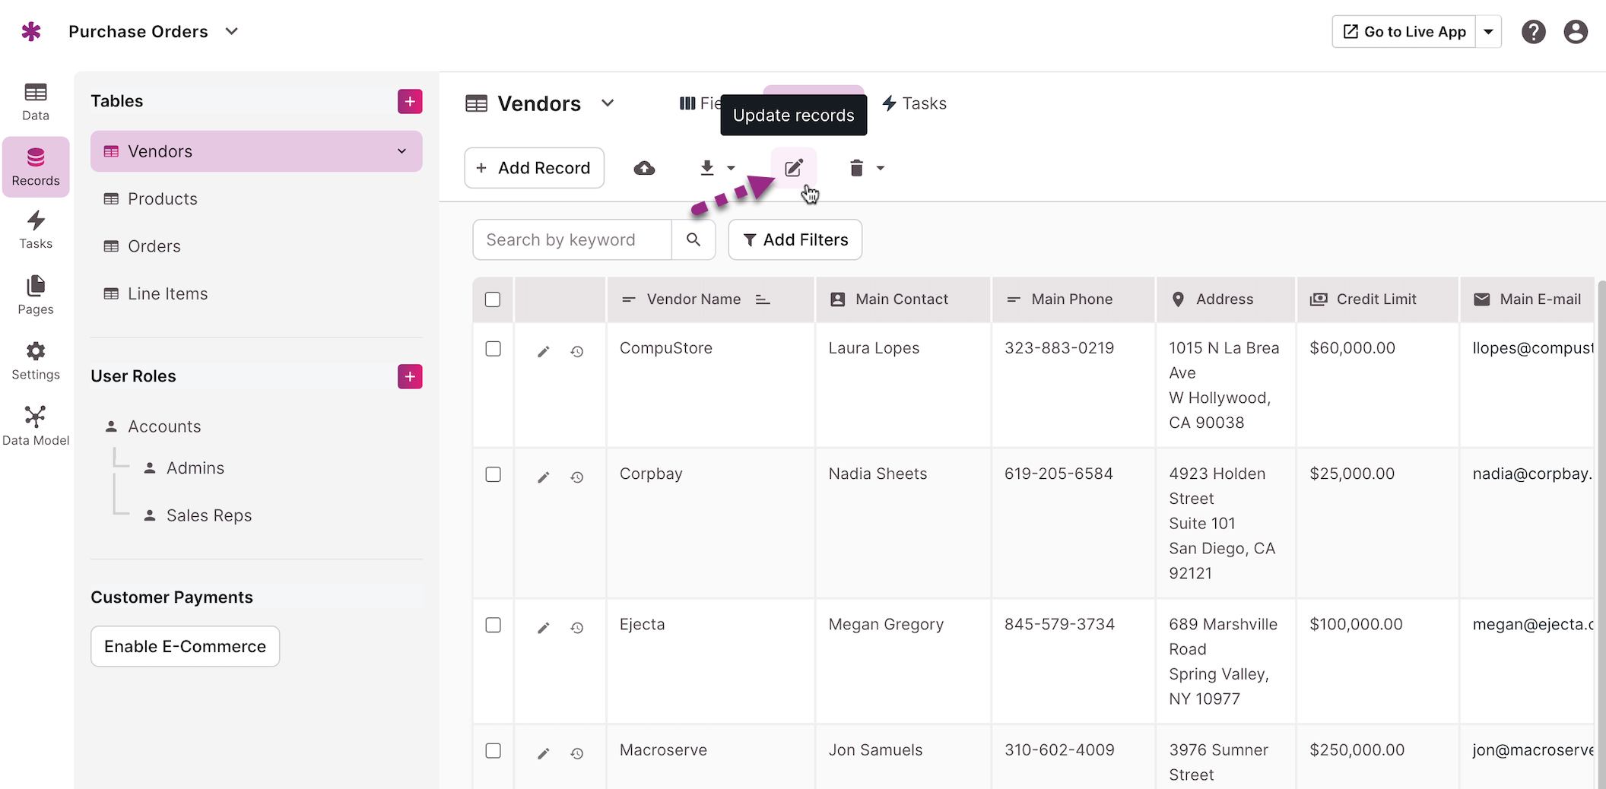Viewport: 1606px width, 789px height.
Task: Toggle select-all checkbox in table header
Action: [x=493, y=299]
